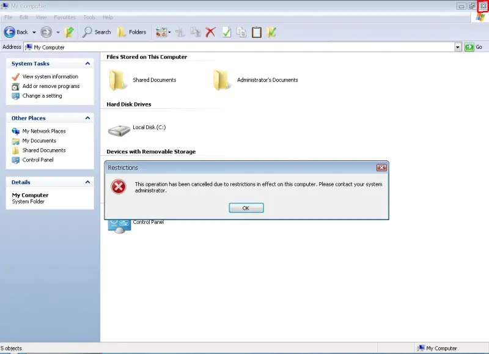Click "5 objects" in status bar
The width and height of the screenshot is (489, 354).
[11, 348]
